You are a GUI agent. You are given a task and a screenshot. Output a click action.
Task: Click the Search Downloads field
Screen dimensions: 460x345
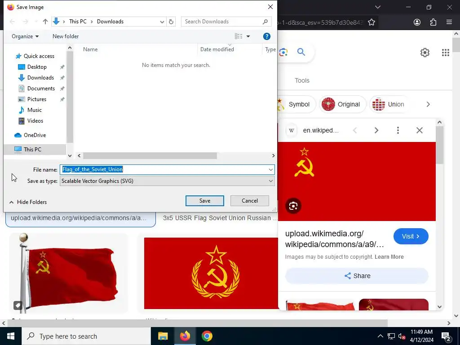pos(226,22)
